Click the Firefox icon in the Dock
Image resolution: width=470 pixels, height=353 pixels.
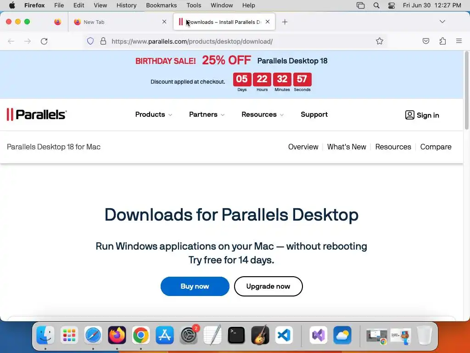(117, 335)
